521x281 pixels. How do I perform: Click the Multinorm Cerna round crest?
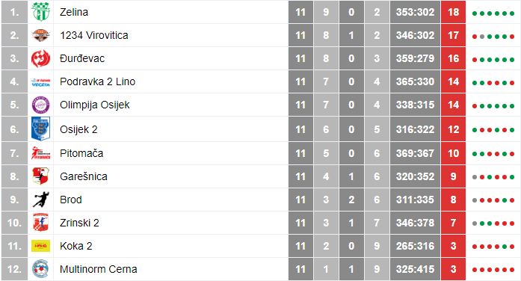coord(41,269)
